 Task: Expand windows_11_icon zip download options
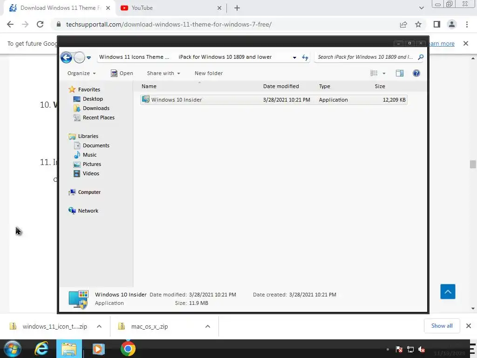(x=99, y=326)
